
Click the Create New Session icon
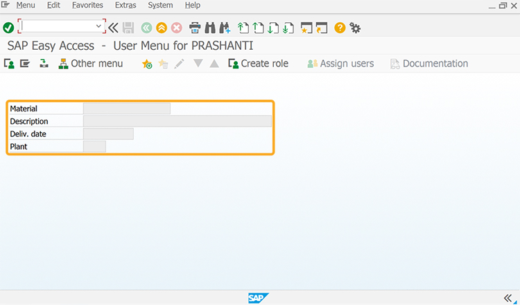(306, 28)
